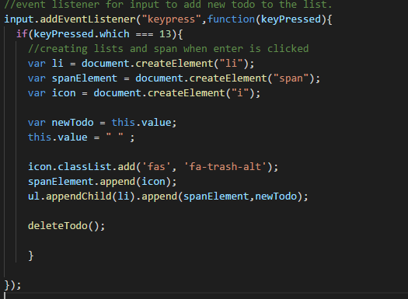The height and width of the screenshot is (299, 408).
Task: Click the final "});" closing line
Action: point(12,285)
